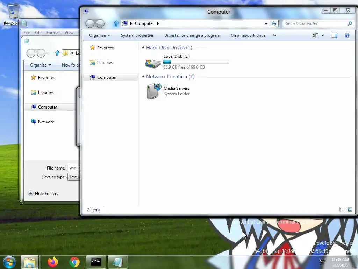Click the '2 items' status text

(x=94, y=210)
